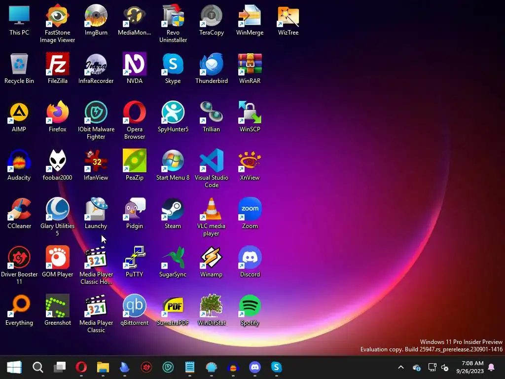Open the GOM Player shortcut
Image resolution: width=505 pixels, height=379 pixels.
(x=57, y=262)
